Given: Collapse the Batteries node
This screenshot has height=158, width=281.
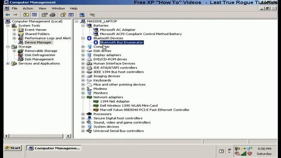Looking at the screenshot, I should pos(83,25).
